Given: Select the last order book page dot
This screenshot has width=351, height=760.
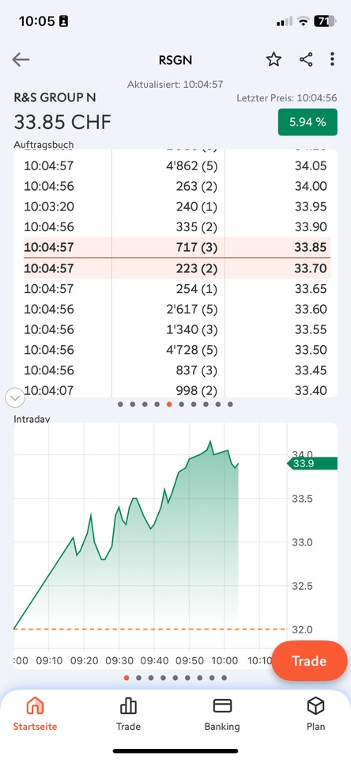Looking at the screenshot, I should (x=230, y=405).
